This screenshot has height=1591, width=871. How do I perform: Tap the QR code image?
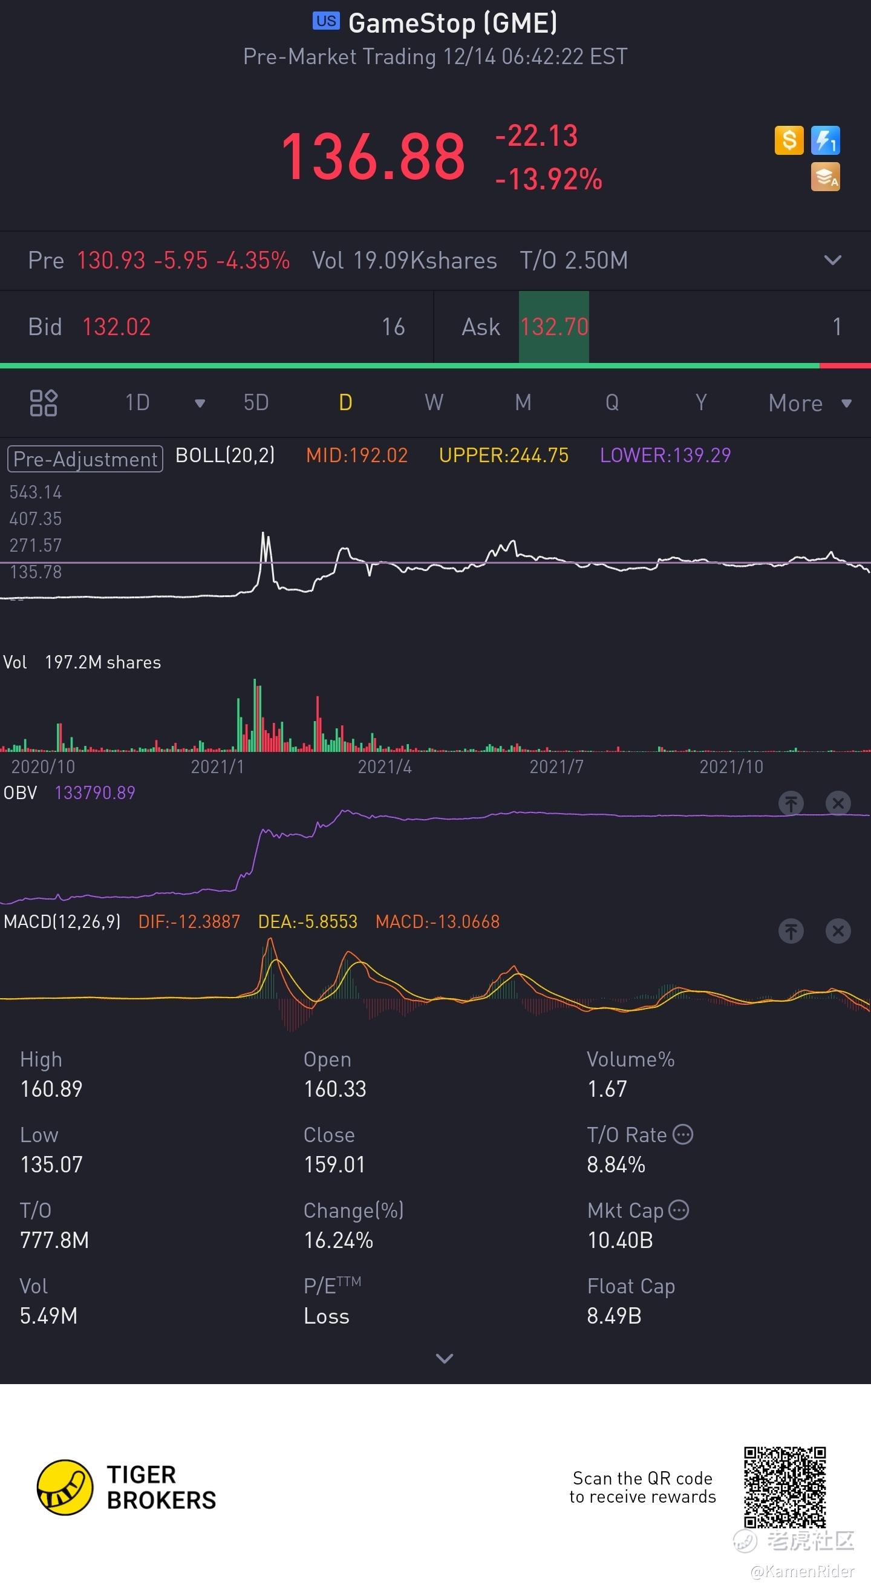coord(785,1487)
